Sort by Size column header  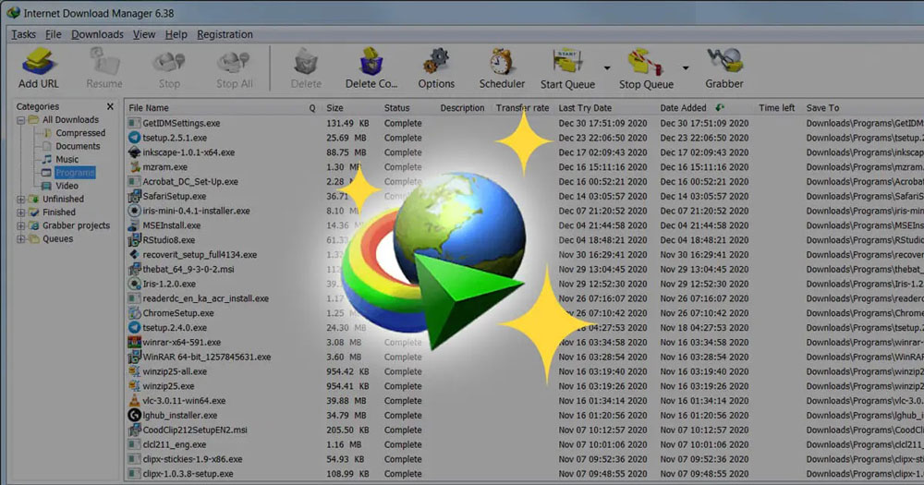pos(334,108)
